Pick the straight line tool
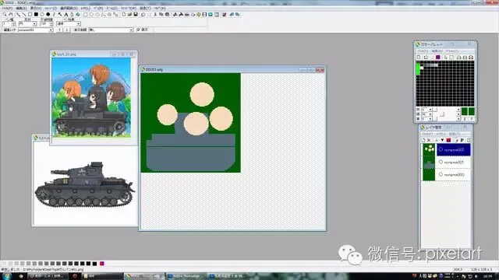This screenshot has width=499, height=280. pyautogui.click(x=24, y=14)
